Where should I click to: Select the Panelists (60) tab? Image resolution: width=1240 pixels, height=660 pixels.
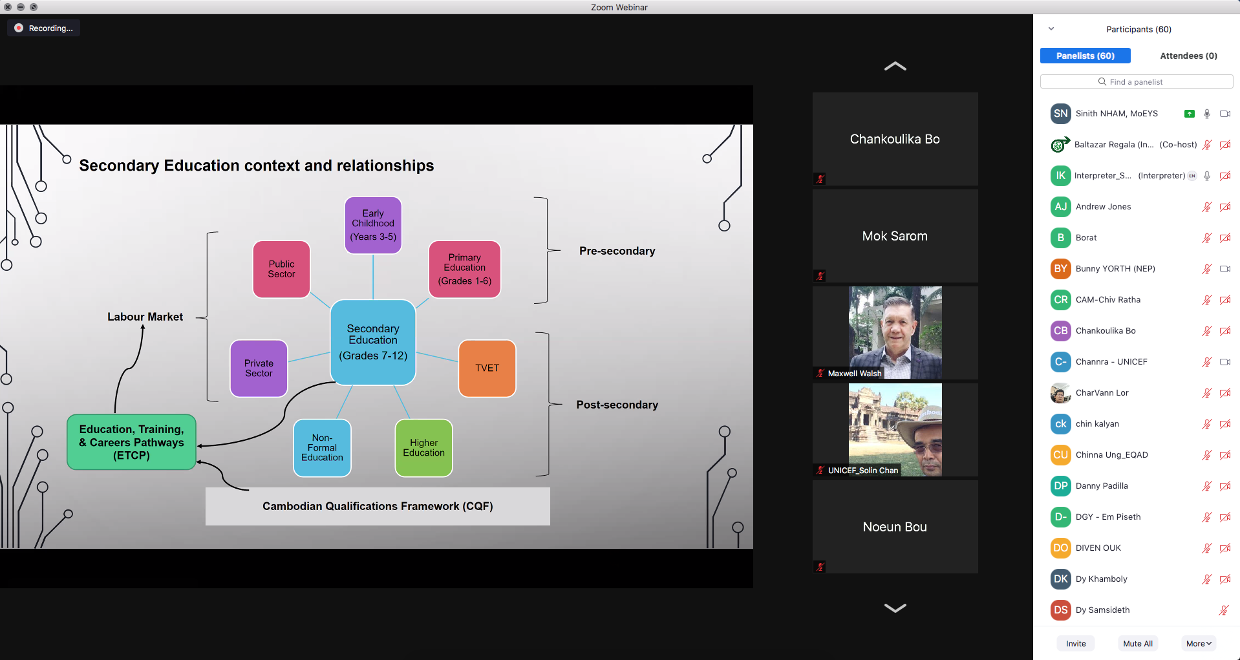1085,56
